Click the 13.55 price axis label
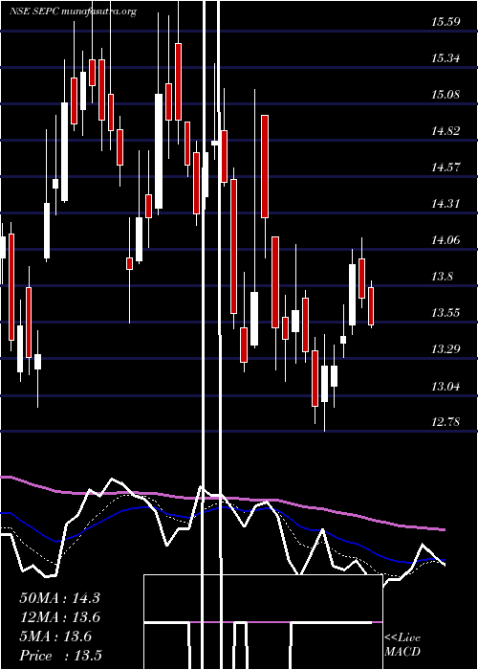478x670 pixels. [445, 312]
